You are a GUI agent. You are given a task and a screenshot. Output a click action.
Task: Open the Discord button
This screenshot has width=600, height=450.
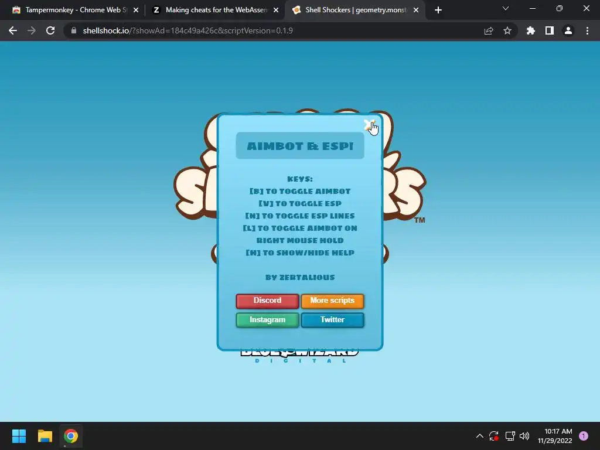click(x=267, y=301)
